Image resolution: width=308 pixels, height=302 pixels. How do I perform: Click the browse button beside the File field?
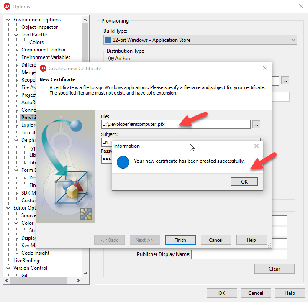tap(257, 124)
